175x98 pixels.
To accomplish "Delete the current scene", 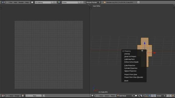I will (82, 2).
